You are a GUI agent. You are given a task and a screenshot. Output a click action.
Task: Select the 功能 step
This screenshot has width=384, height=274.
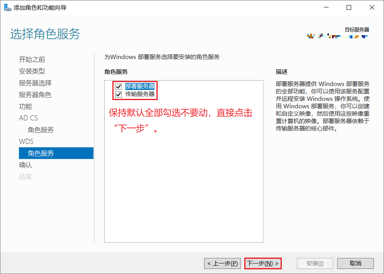coord(25,106)
